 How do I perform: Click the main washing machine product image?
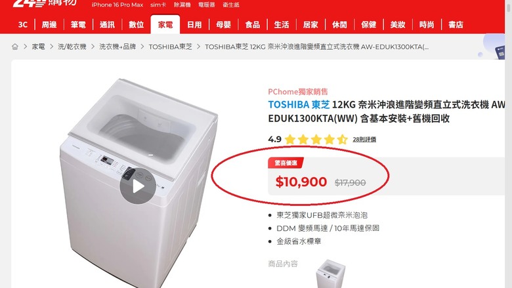(139, 183)
